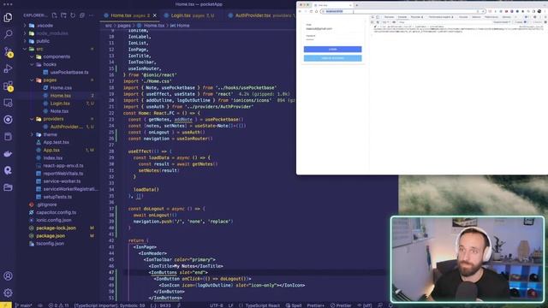Click the blue login button in browser
Image resolution: width=548 pixels, height=308 pixels.
coord(333,50)
